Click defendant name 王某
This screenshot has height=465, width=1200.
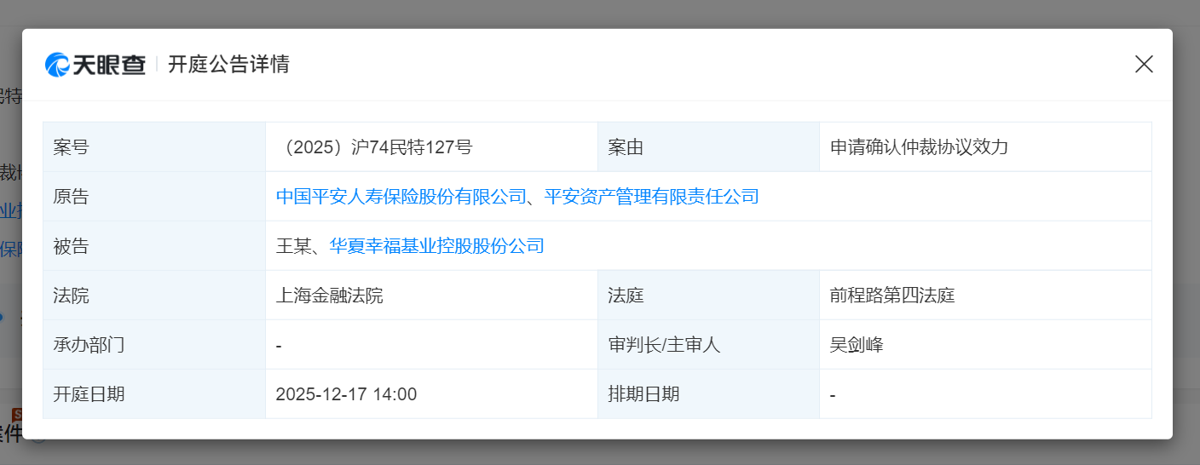click(x=293, y=246)
